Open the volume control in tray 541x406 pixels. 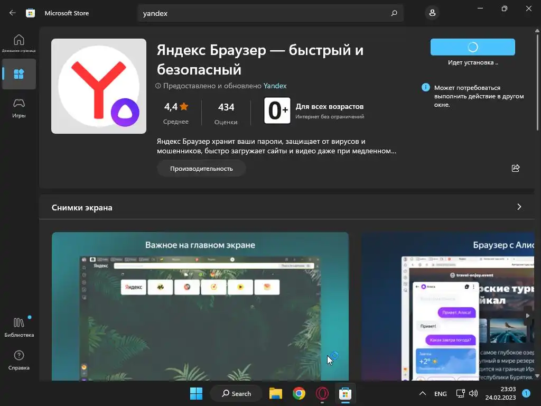[x=473, y=393]
